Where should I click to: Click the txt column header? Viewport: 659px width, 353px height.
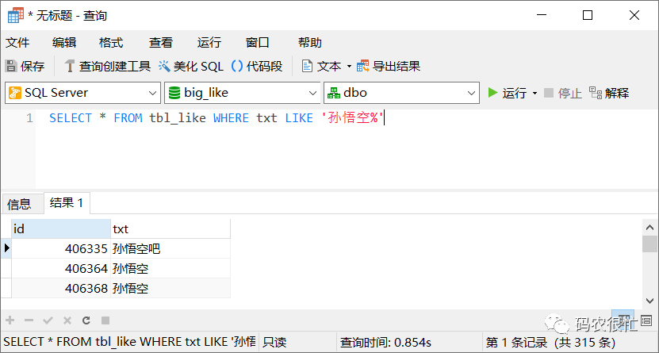click(170, 229)
